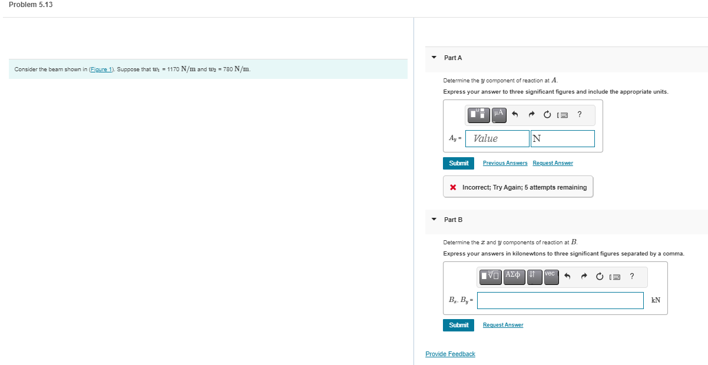Undo last edit in Part B toolbar

(568, 276)
